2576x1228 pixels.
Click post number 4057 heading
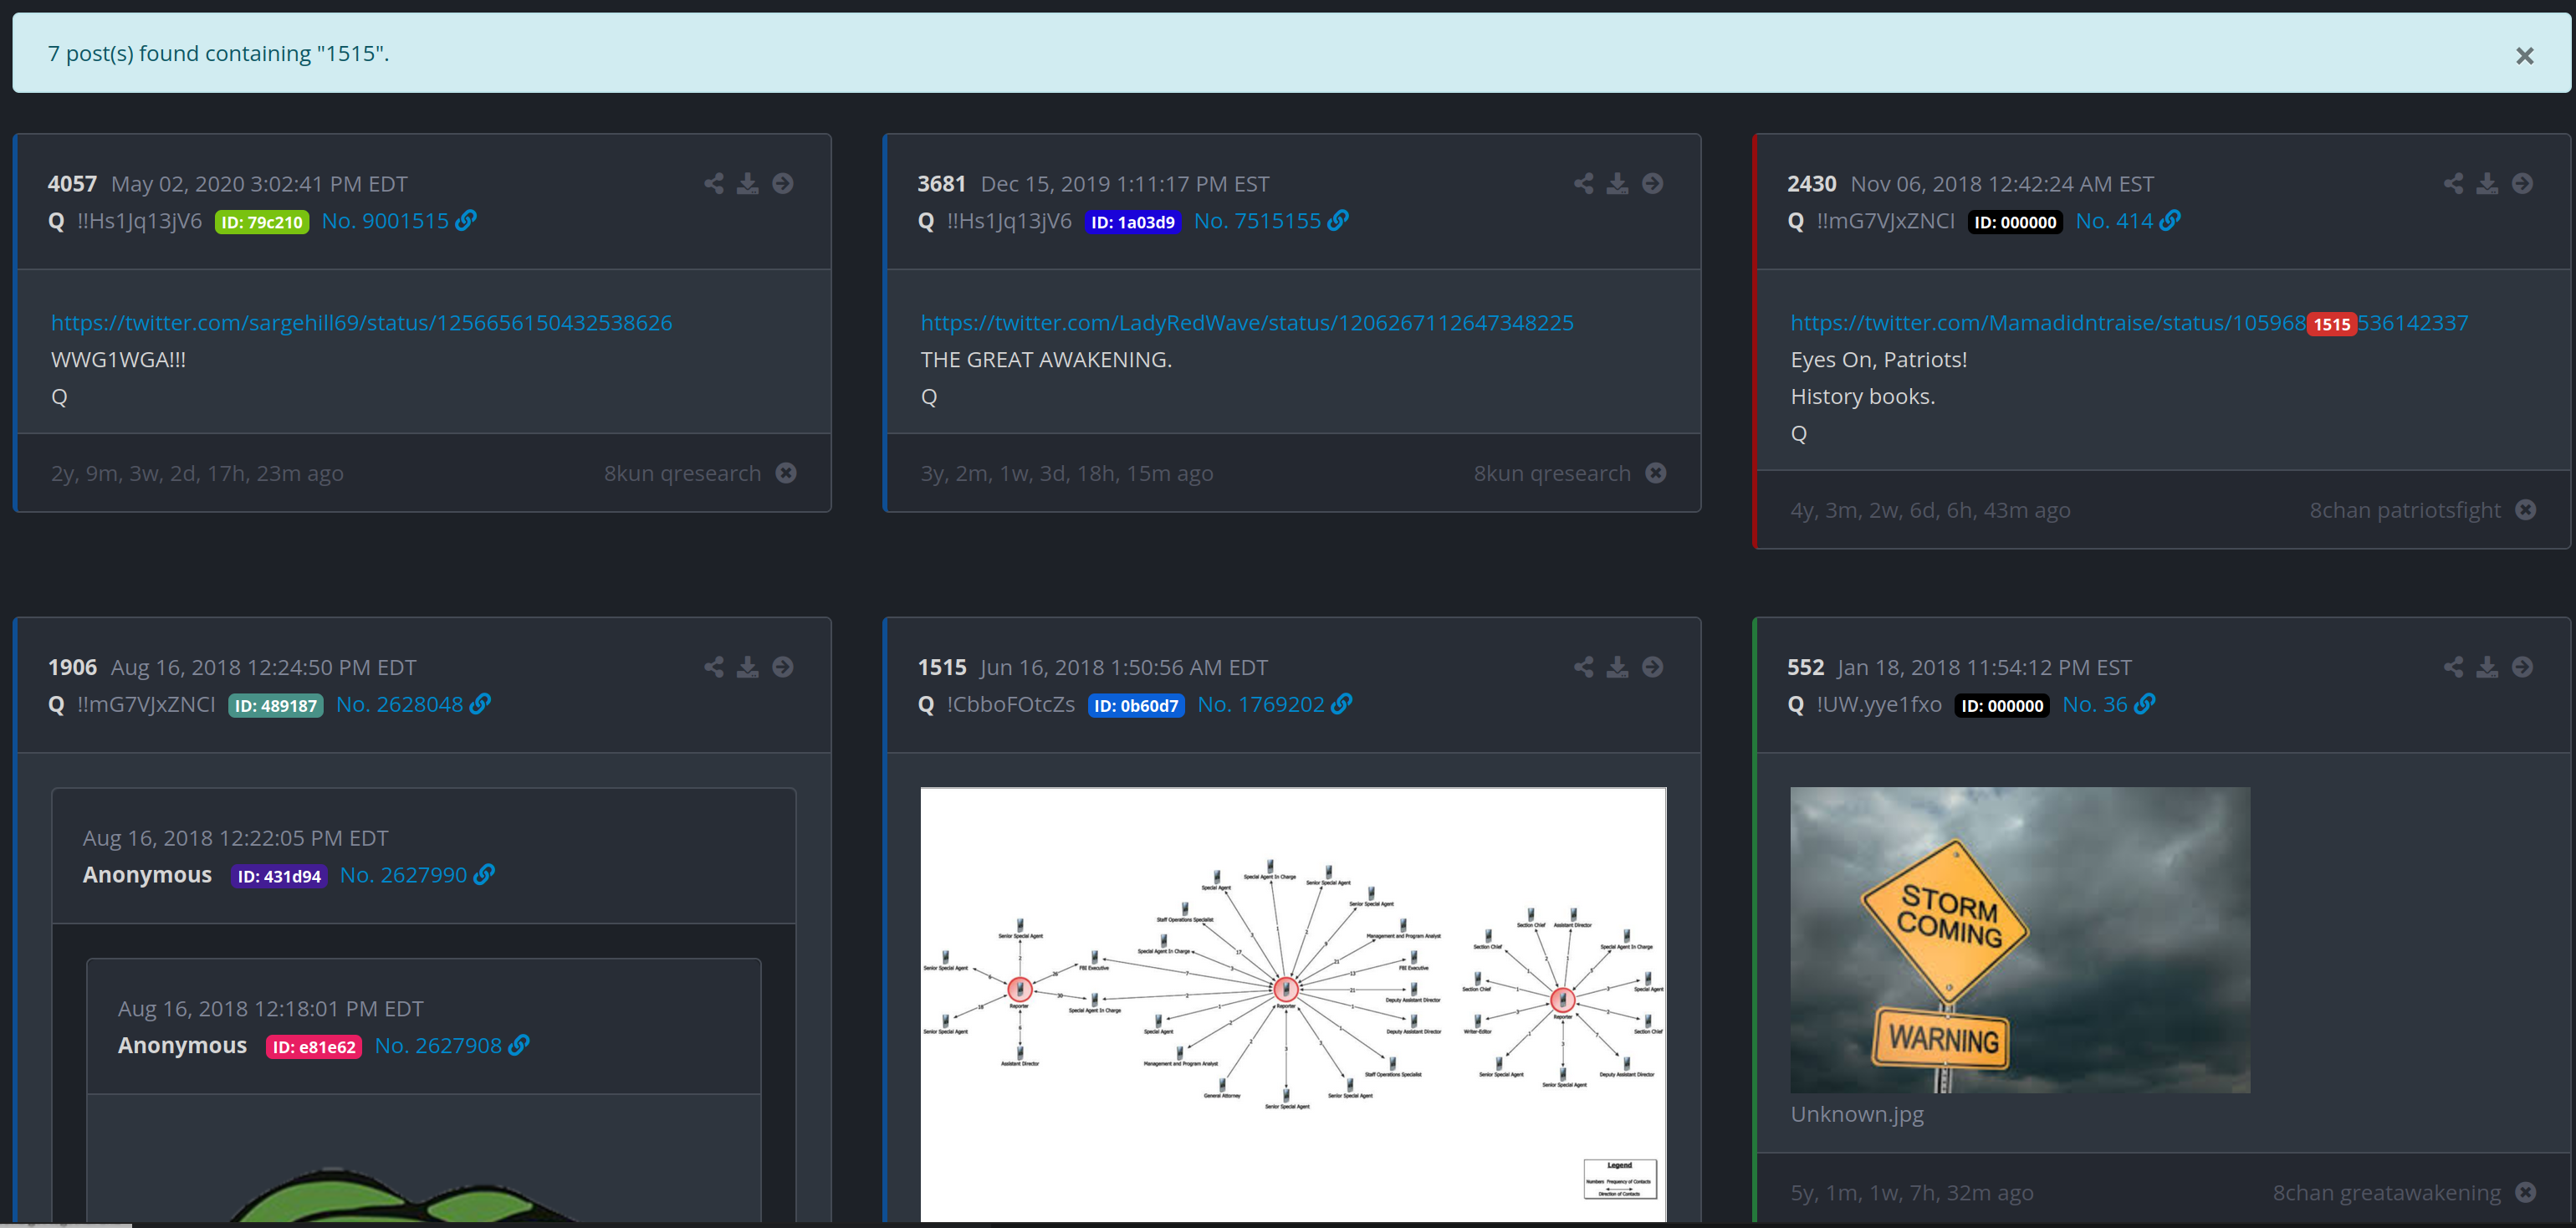72,184
